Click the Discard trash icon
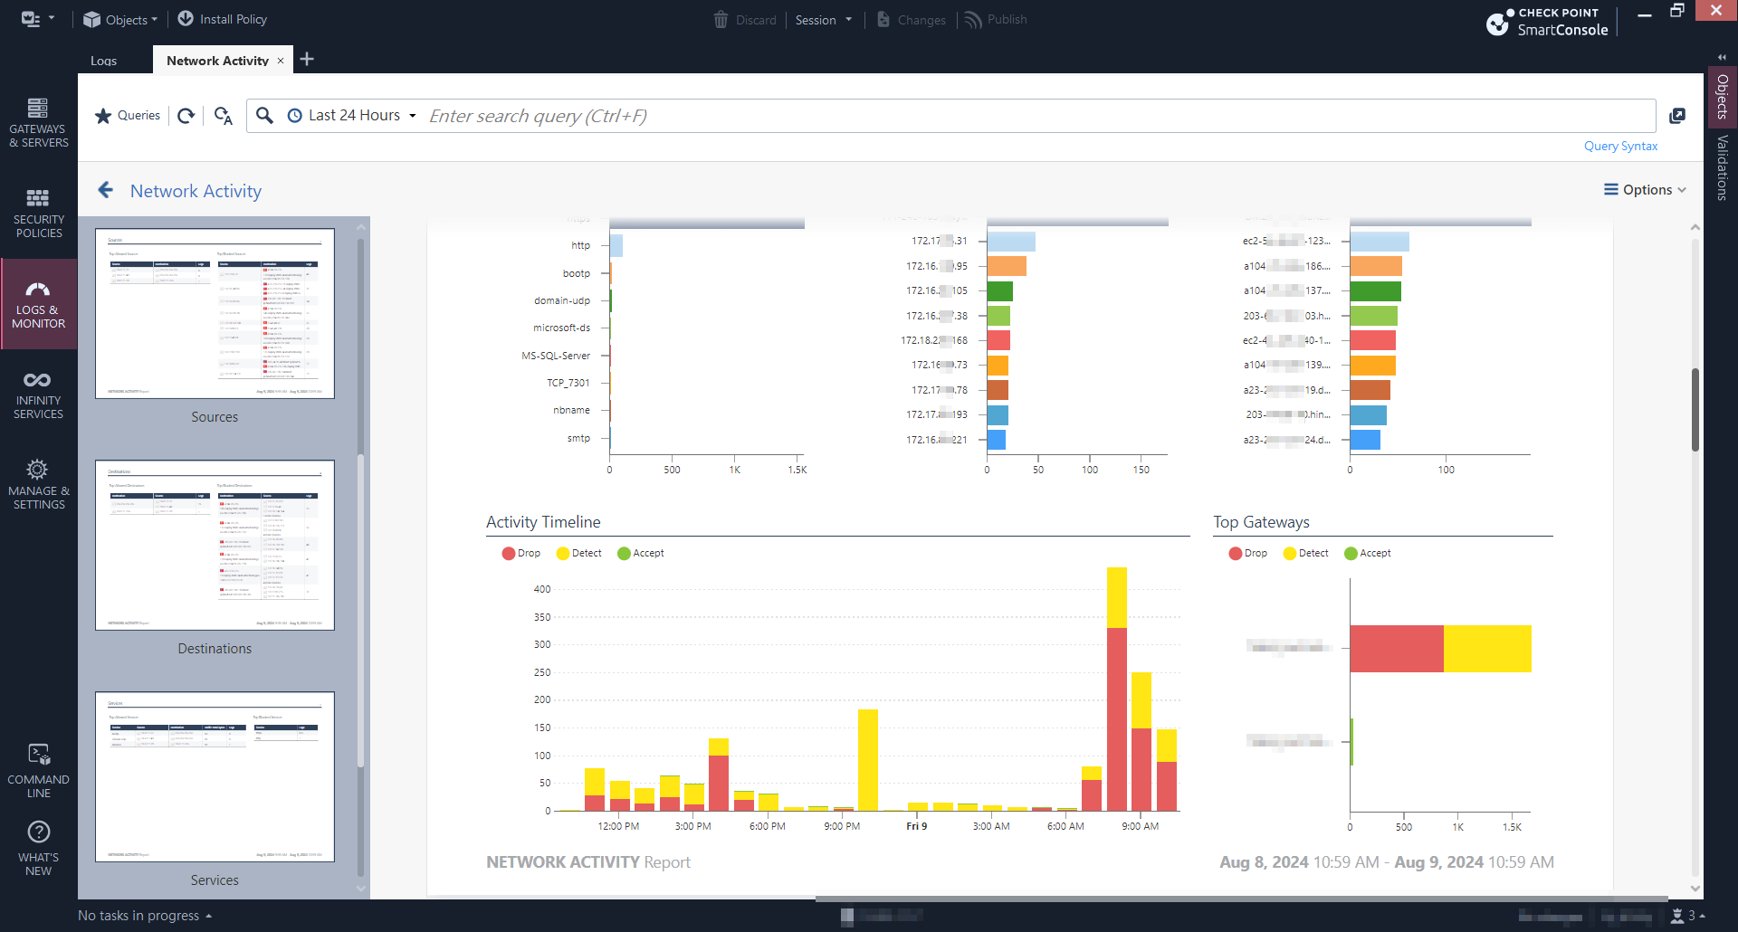This screenshot has width=1738, height=932. click(x=721, y=20)
